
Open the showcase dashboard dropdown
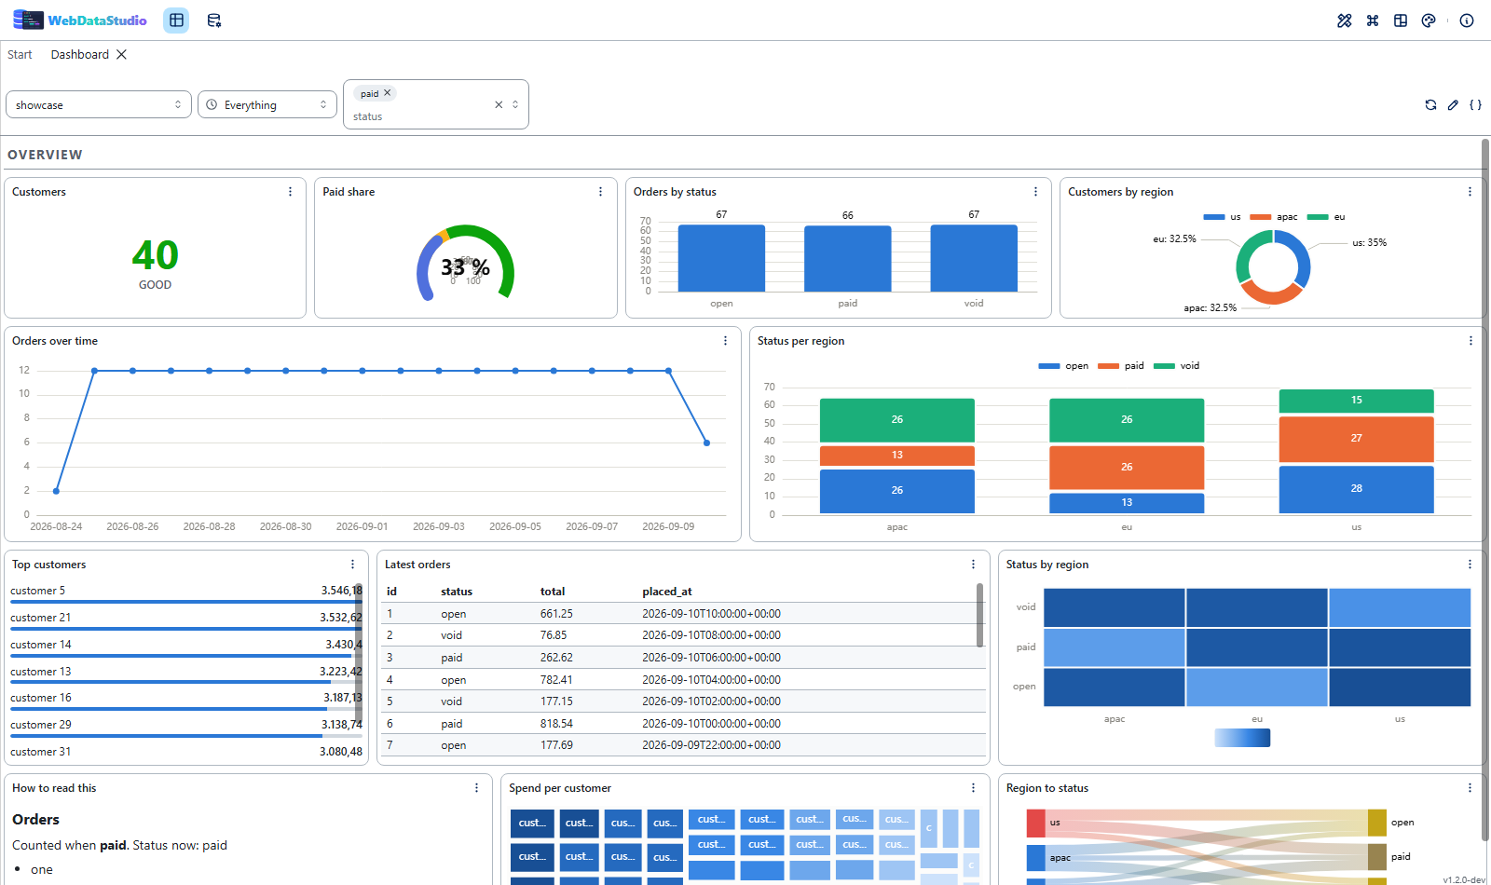(99, 104)
